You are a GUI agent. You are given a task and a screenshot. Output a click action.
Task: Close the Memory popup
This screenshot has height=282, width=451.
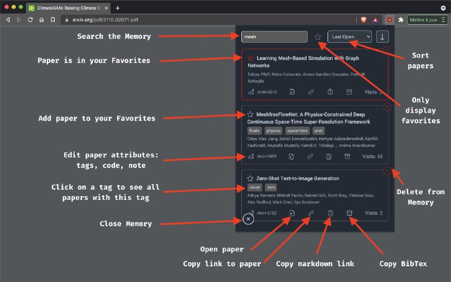click(x=248, y=219)
